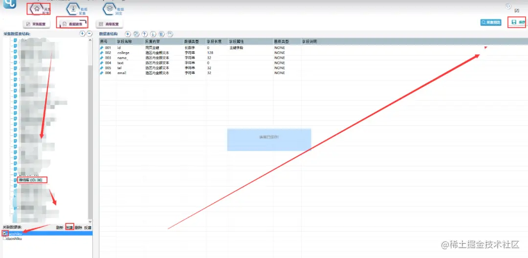Click the field length 128 cell in the college row

tap(210, 53)
